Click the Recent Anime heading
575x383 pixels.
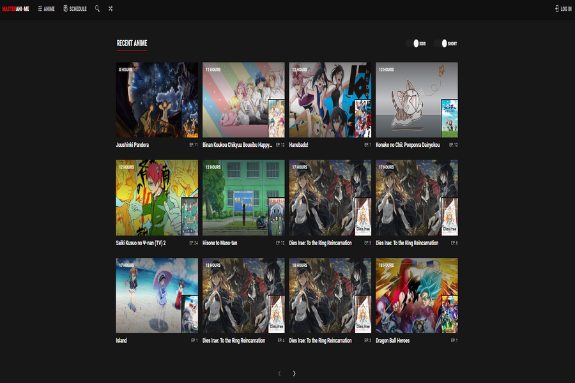point(132,43)
